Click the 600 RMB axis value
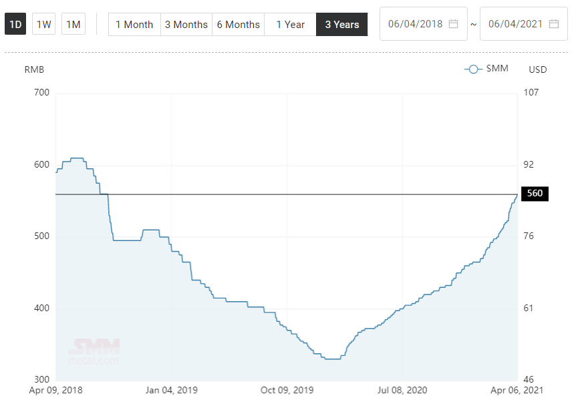Viewport: 582px width, 400px height. tap(41, 164)
